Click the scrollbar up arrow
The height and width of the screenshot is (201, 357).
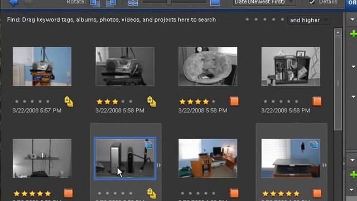338,32
